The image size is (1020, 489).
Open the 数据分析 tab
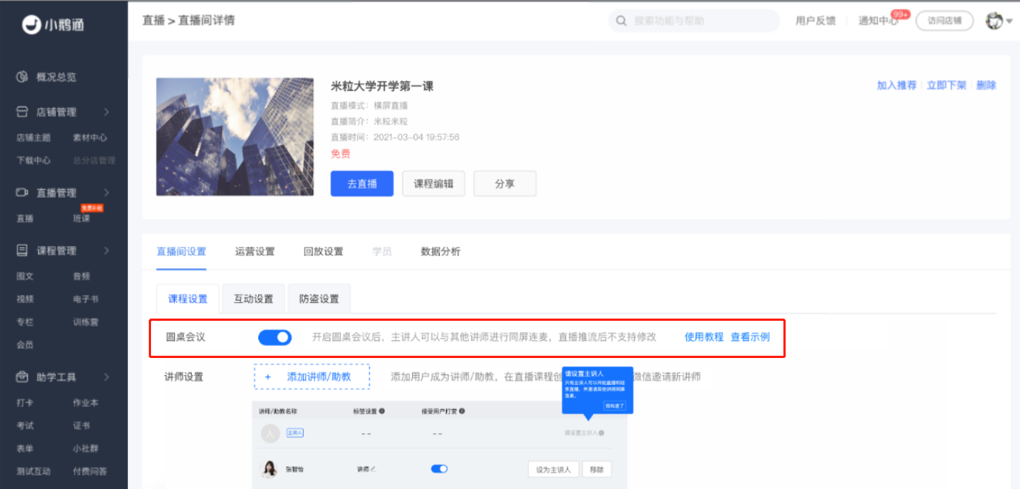coord(440,252)
